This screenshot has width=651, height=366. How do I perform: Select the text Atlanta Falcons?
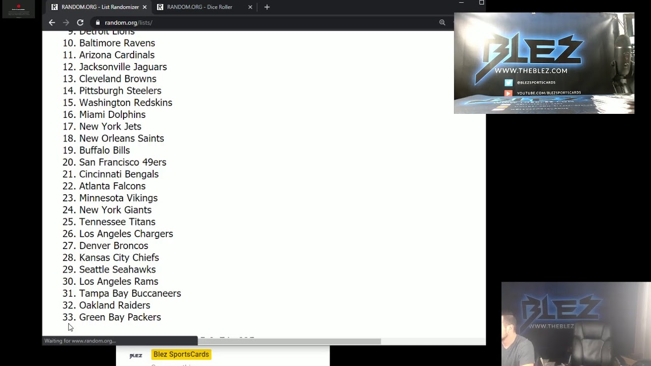click(x=112, y=186)
